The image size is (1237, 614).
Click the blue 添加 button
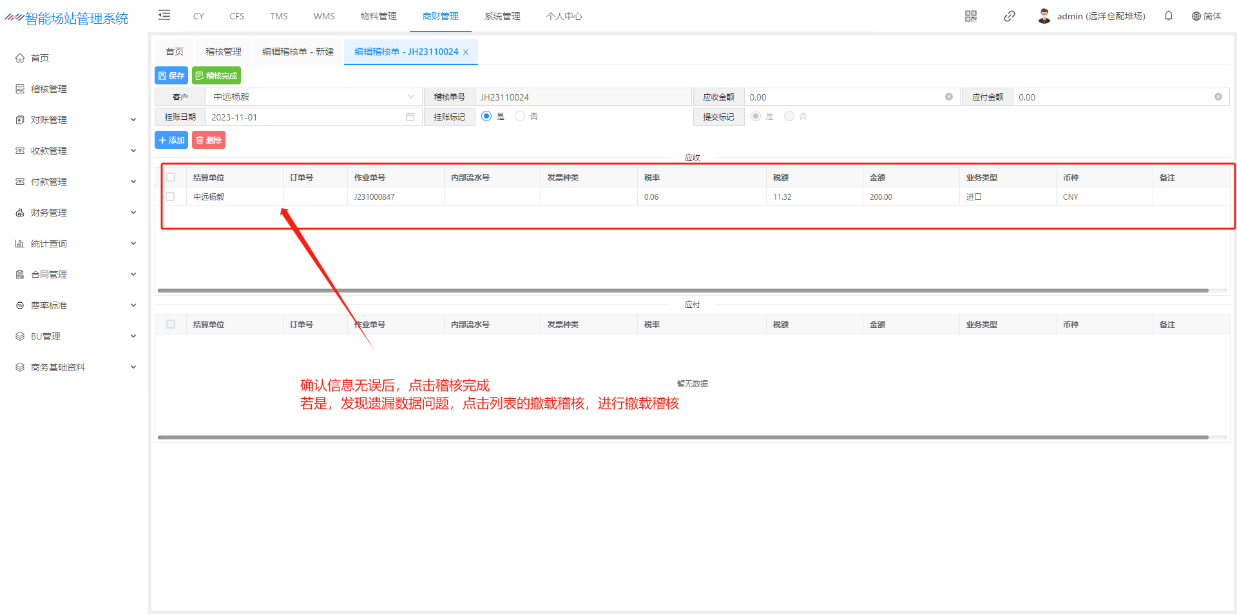pos(171,140)
